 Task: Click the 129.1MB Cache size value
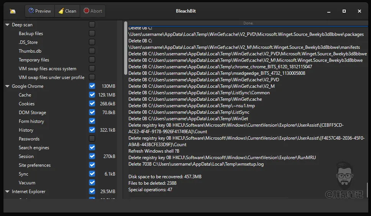click(x=107, y=95)
